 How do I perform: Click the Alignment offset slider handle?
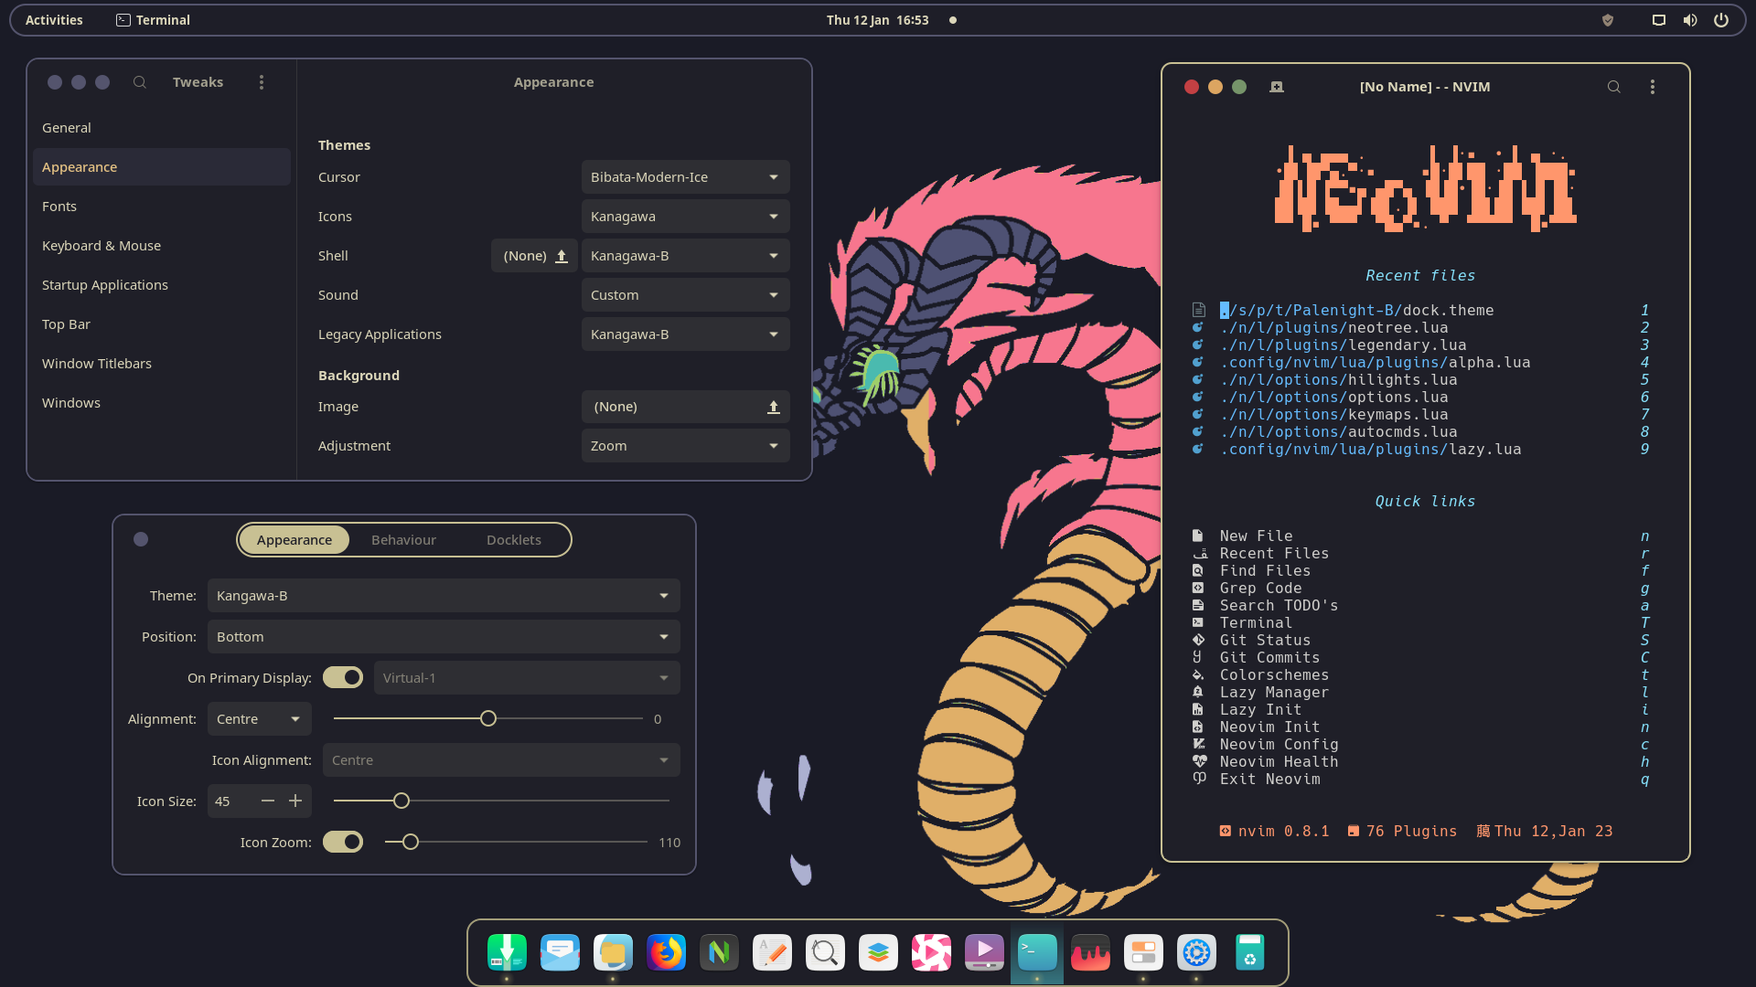click(488, 719)
